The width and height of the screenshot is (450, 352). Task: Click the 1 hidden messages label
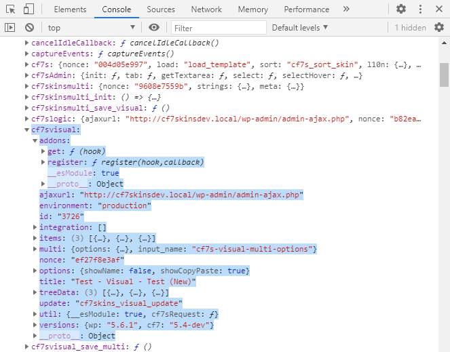(x=410, y=28)
